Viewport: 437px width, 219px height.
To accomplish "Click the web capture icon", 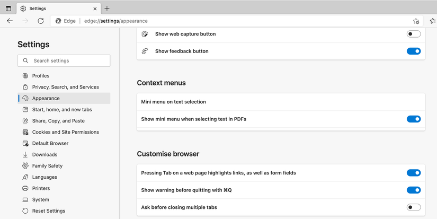I will [x=145, y=34].
